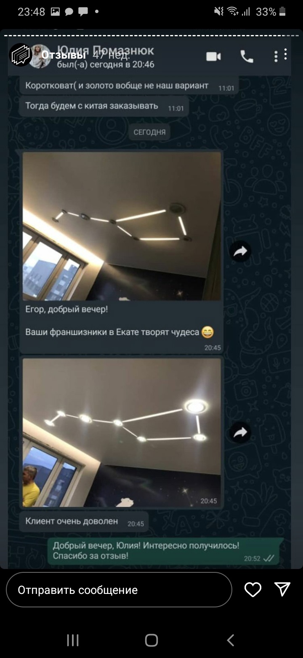Image resolution: width=303 pixels, height=658 pixels.
Task: Forward the second ceiling photo
Action: 240,432
